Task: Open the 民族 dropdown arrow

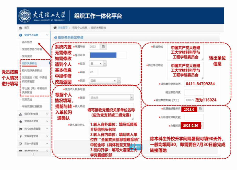Action: click(x=119, y=81)
